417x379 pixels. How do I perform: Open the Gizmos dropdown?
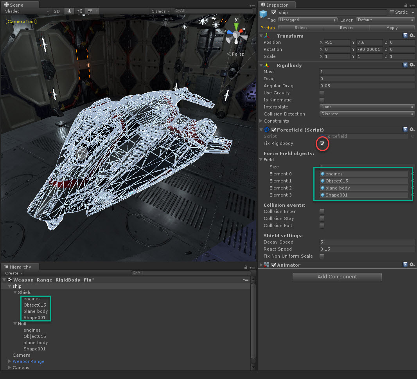(x=160, y=11)
